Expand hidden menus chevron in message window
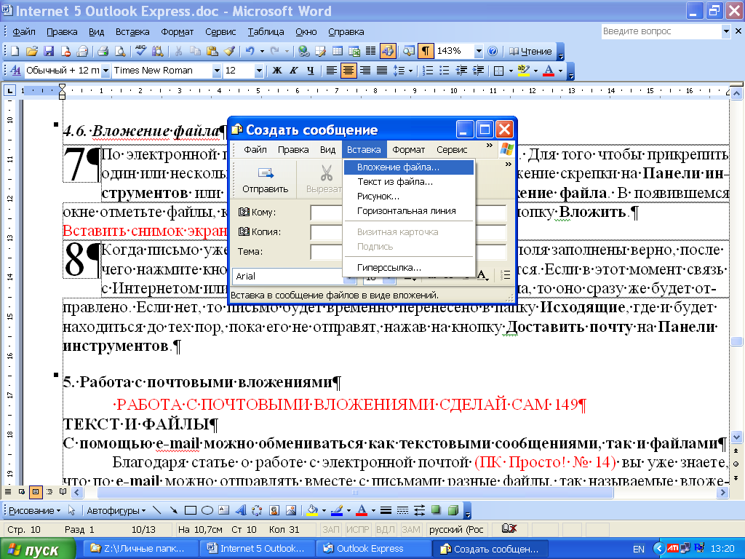The image size is (745, 559). pos(490,146)
